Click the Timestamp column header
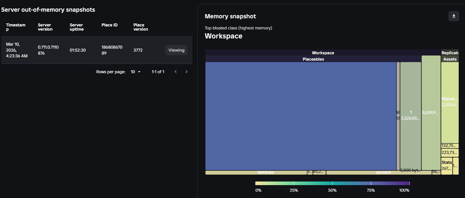Viewport: 465px width, 198px height. coord(16,27)
